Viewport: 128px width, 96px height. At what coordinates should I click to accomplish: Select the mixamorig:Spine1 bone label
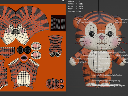(105, 59)
